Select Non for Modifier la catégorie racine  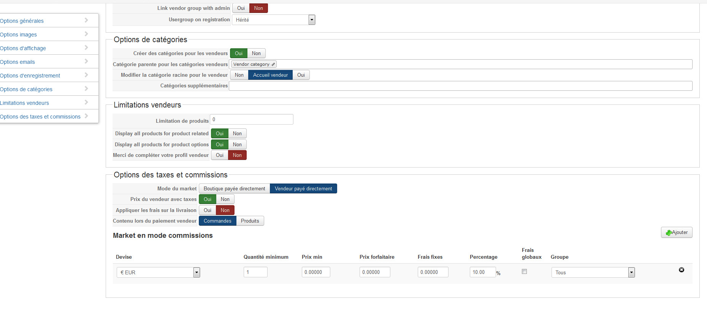coord(239,75)
